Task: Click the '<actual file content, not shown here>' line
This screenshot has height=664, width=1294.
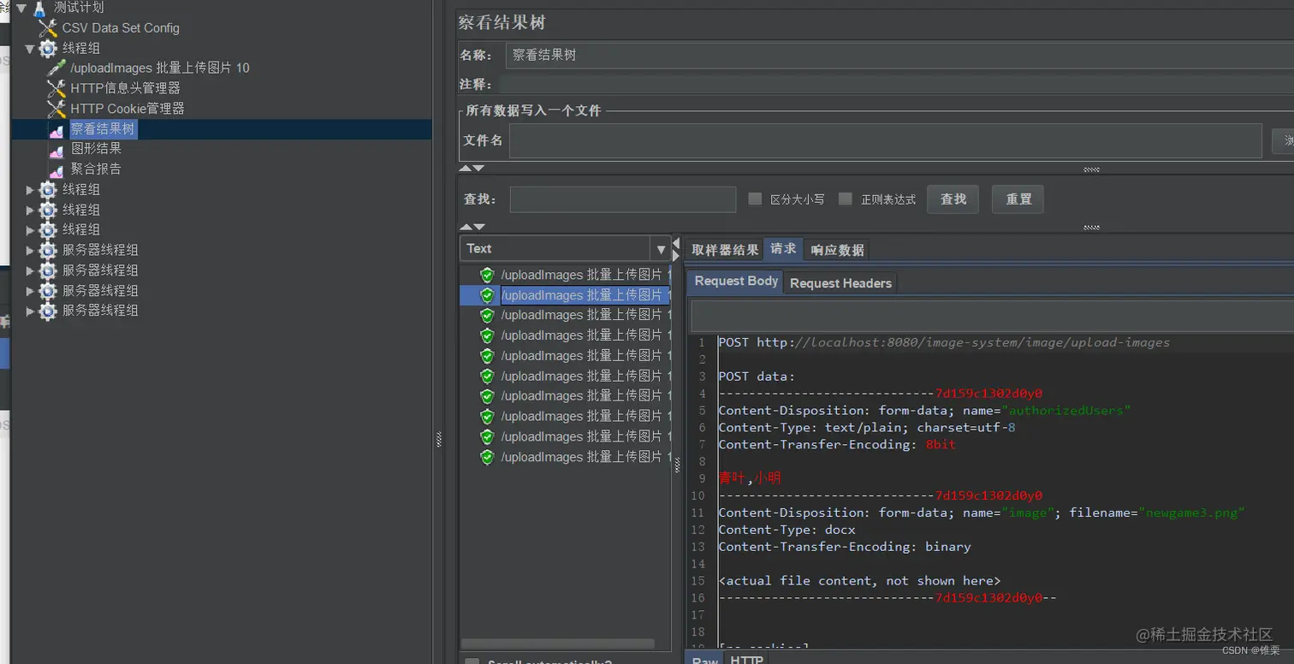Action: 859,581
